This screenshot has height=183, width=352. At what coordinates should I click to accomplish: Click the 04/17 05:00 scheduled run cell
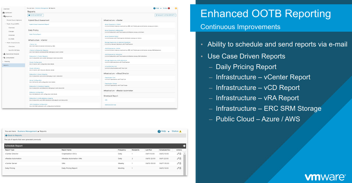tap(164, 163)
